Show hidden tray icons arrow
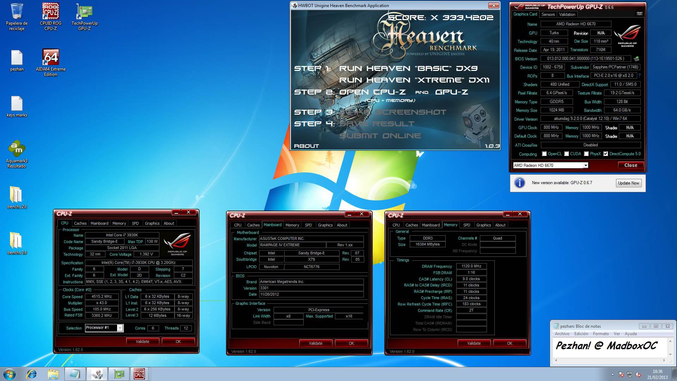Screen dimensions: 677x381 click(x=612, y=374)
